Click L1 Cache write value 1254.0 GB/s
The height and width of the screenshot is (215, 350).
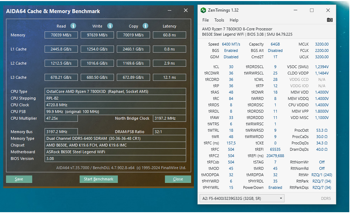coord(97,49)
